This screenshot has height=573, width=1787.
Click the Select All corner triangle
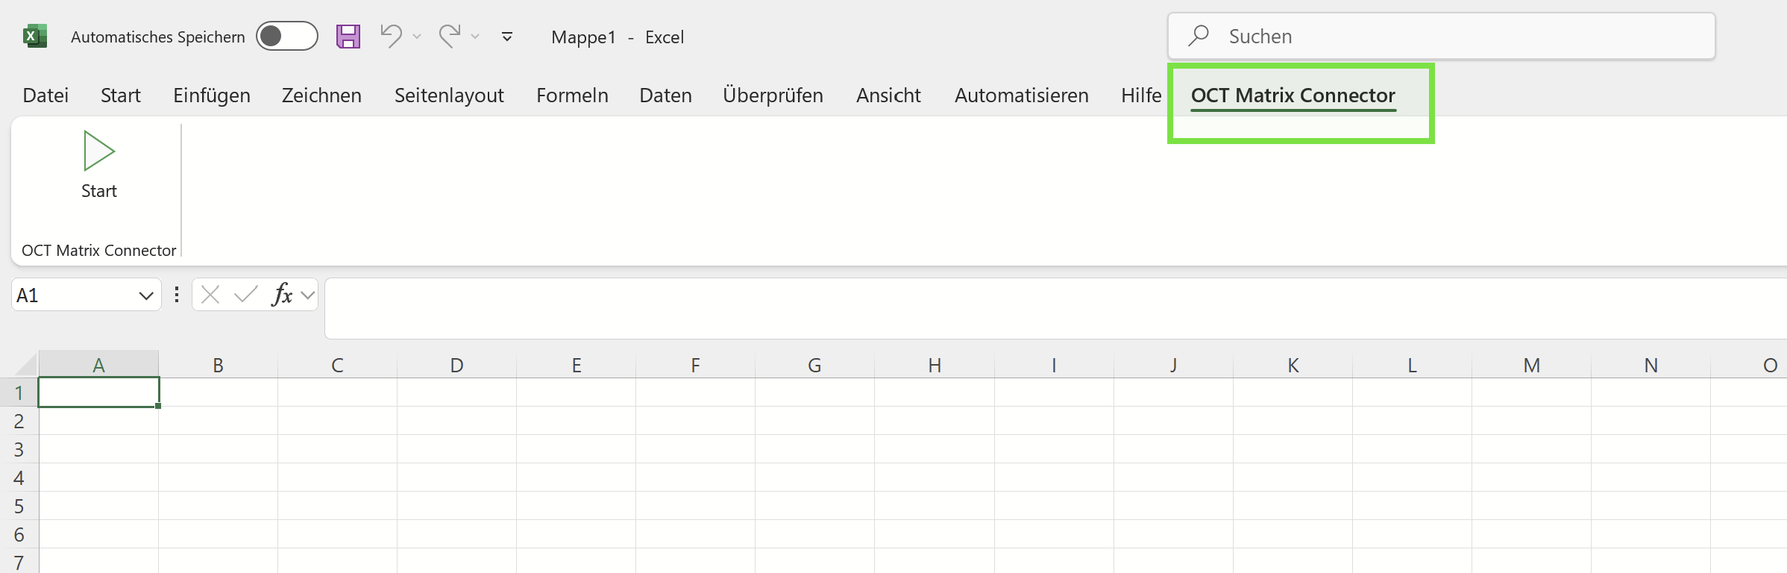(26, 364)
